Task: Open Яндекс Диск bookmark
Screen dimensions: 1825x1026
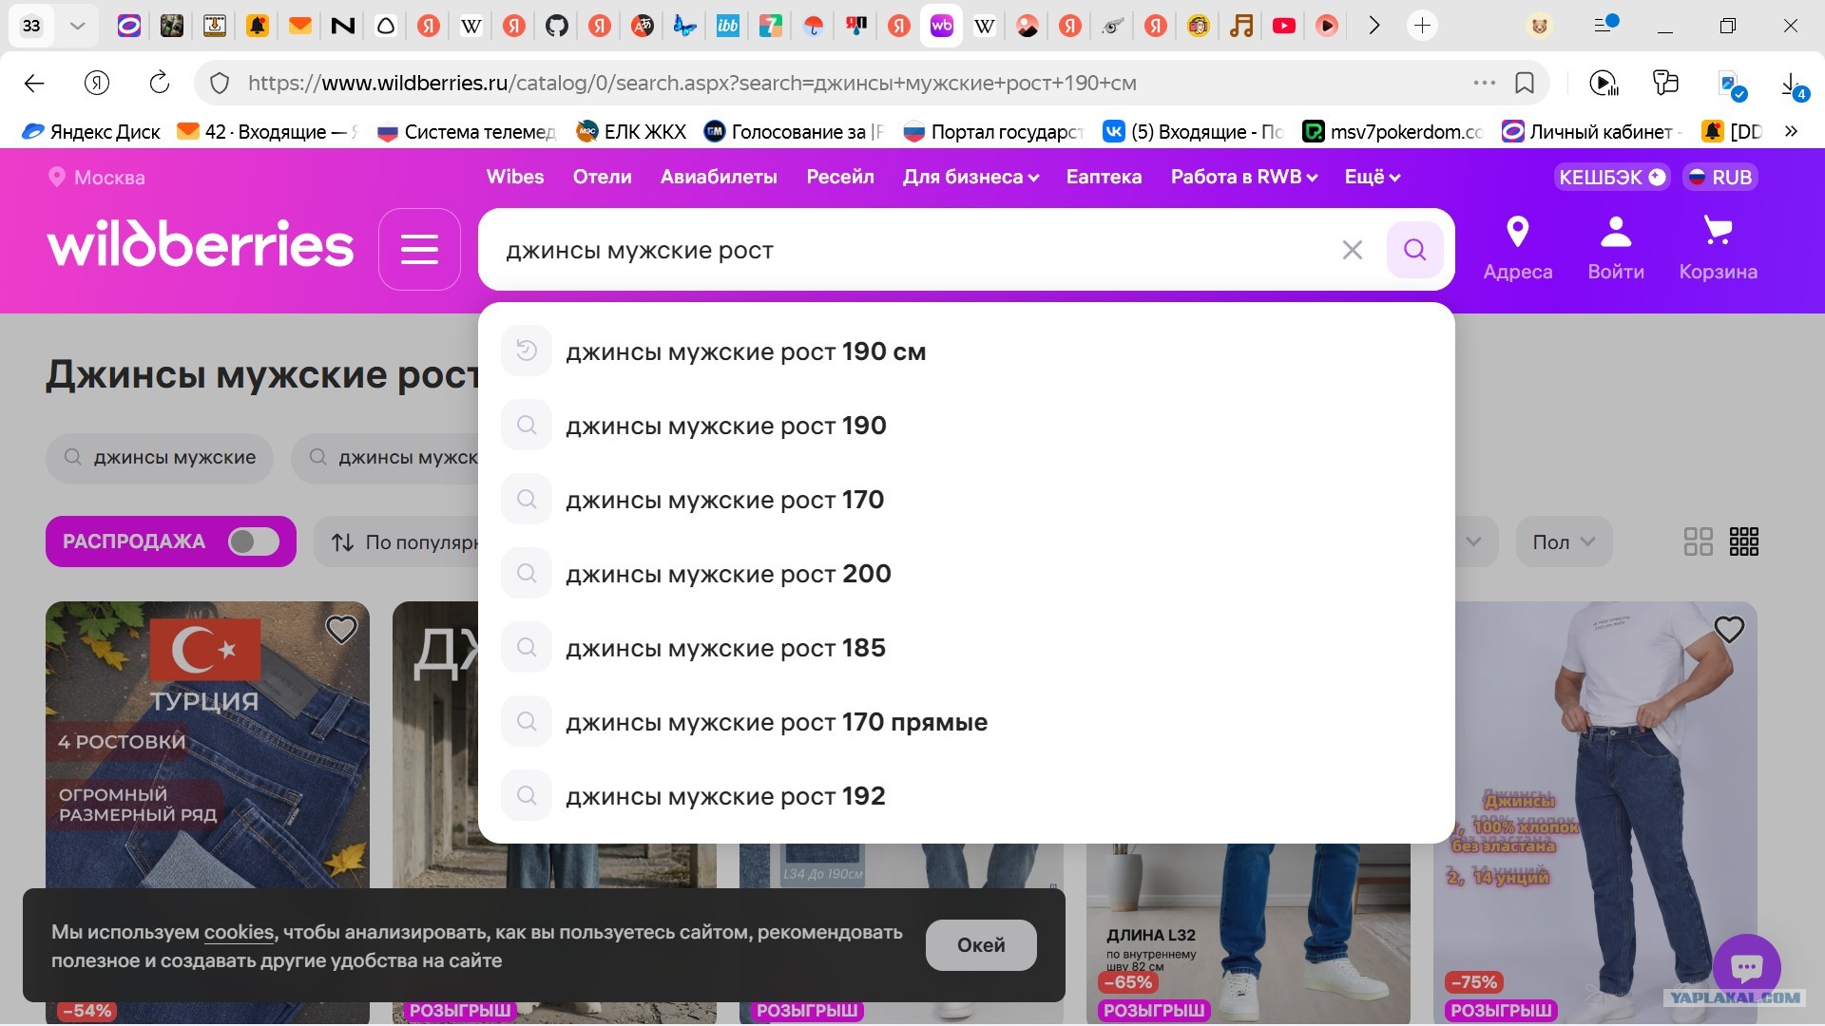Action: [91, 131]
